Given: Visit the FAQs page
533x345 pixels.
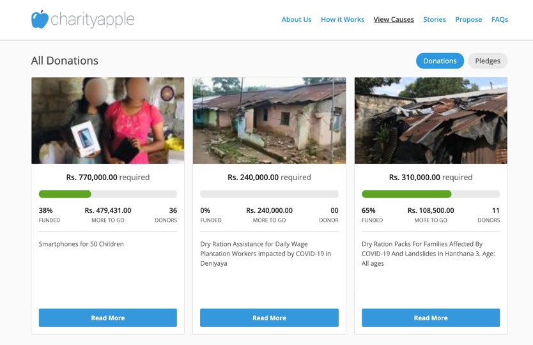Looking at the screenshot, I should pyautogui.click(x=500, y=20).
